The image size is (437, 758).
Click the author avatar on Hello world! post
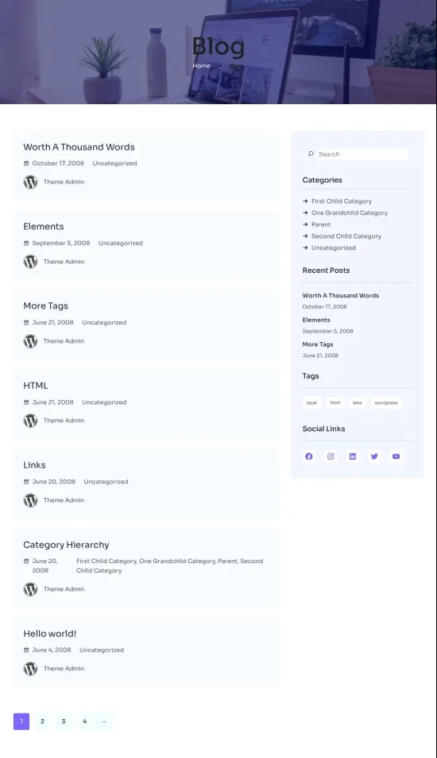(x=30, y=669)
